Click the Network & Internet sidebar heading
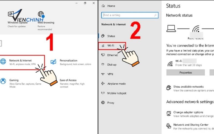This screenshot has width=214, height=134. click(113, 24)
